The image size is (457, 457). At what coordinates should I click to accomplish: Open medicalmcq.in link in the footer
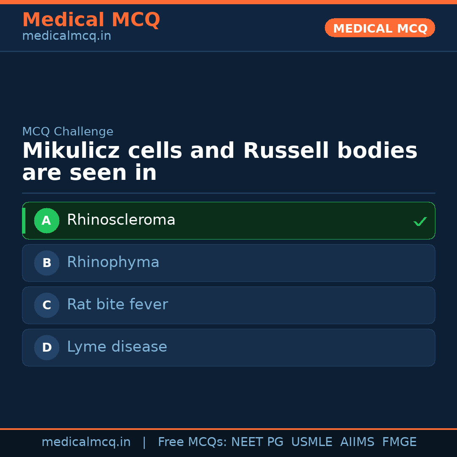pyautogui.click(x=86, y=442)
